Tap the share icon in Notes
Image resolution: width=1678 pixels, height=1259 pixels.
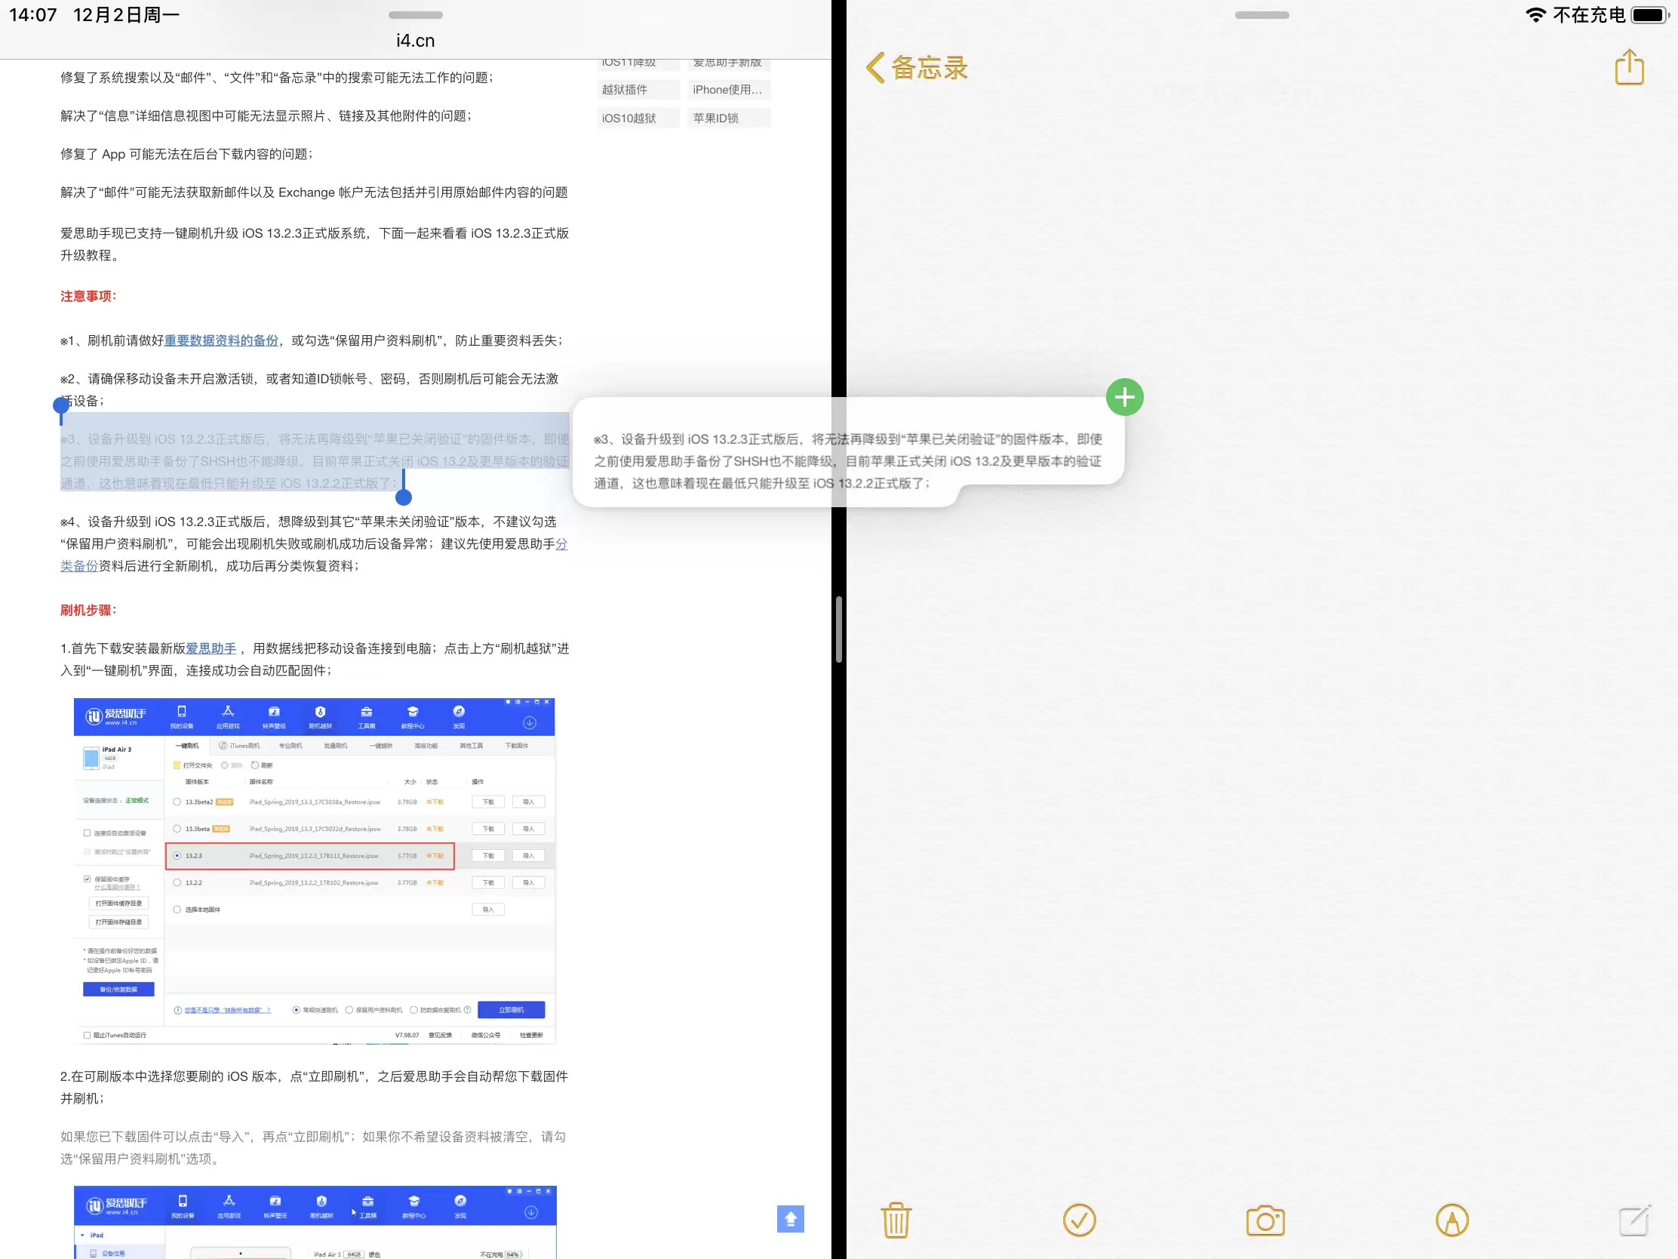(1630, 67)
